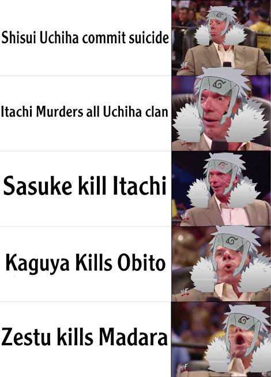Select the 'Sasuke kill Itachi' caption
Screen dimensions: 271x377
pos(85,186)
